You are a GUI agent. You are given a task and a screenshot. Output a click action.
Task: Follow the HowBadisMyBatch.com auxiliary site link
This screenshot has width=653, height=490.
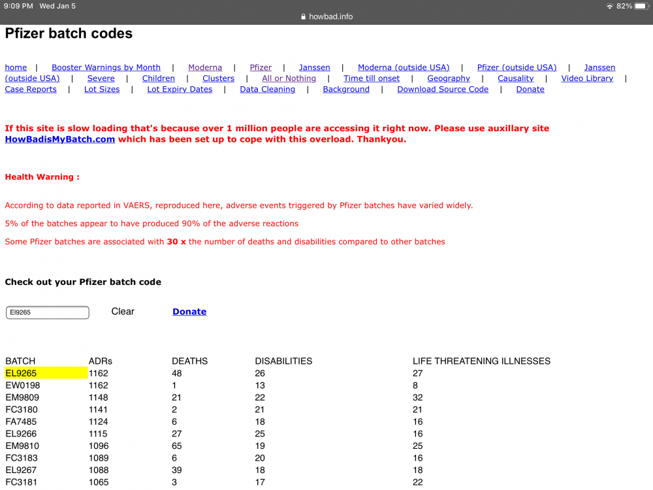click(60, 139)
